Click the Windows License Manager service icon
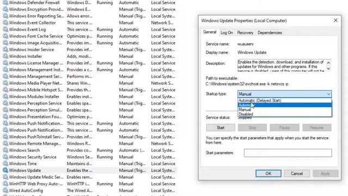The width and height of the screenshot is (348, 196). coord(5,63)
